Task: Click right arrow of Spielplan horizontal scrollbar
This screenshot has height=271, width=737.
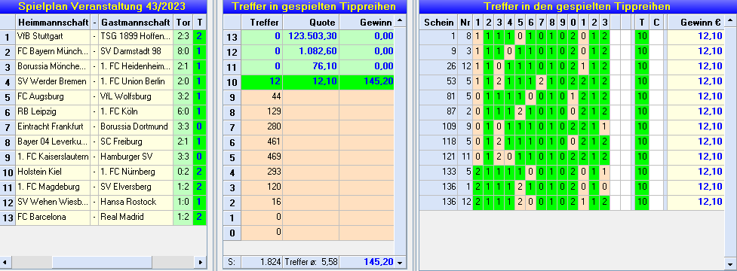Action: point(201,262)
